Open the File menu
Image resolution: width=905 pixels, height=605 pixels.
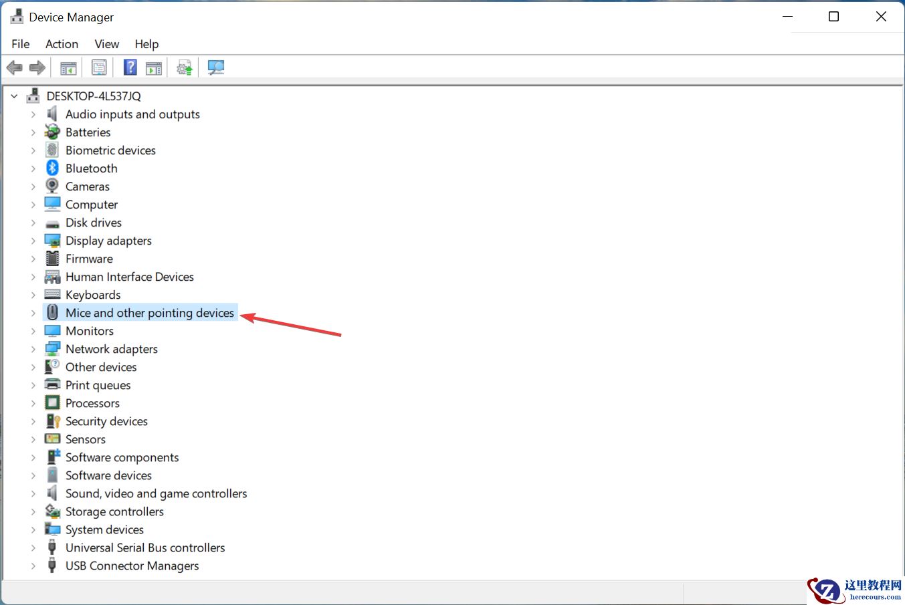21,44
